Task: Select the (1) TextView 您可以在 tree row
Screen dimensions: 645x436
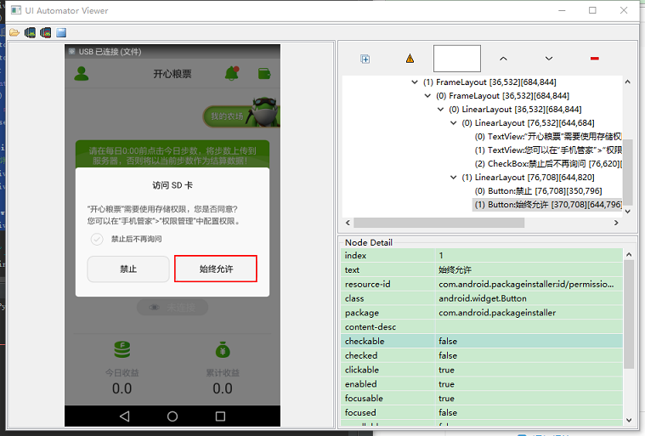Action: [548, 150]
